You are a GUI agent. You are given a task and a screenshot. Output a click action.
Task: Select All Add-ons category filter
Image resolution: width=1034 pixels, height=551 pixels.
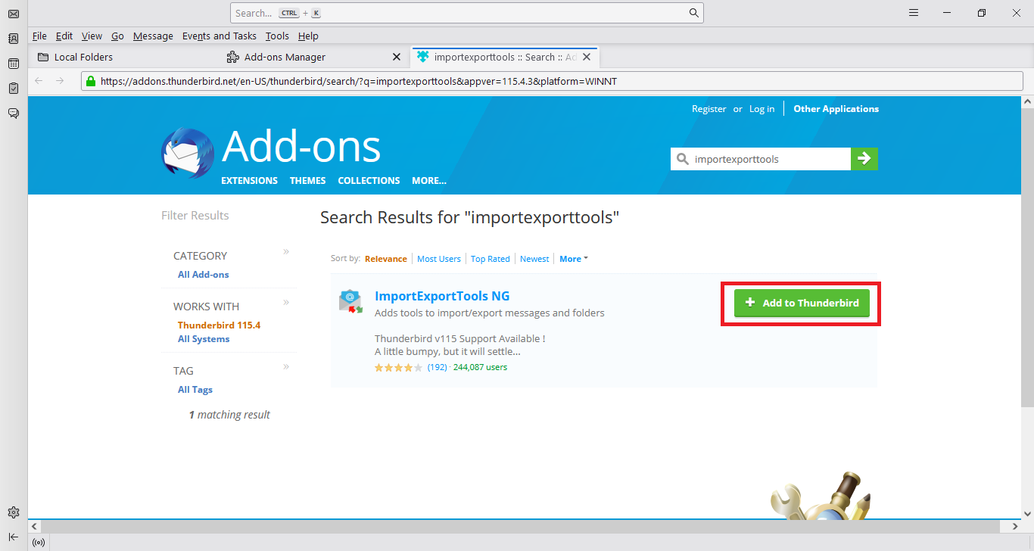203,275
